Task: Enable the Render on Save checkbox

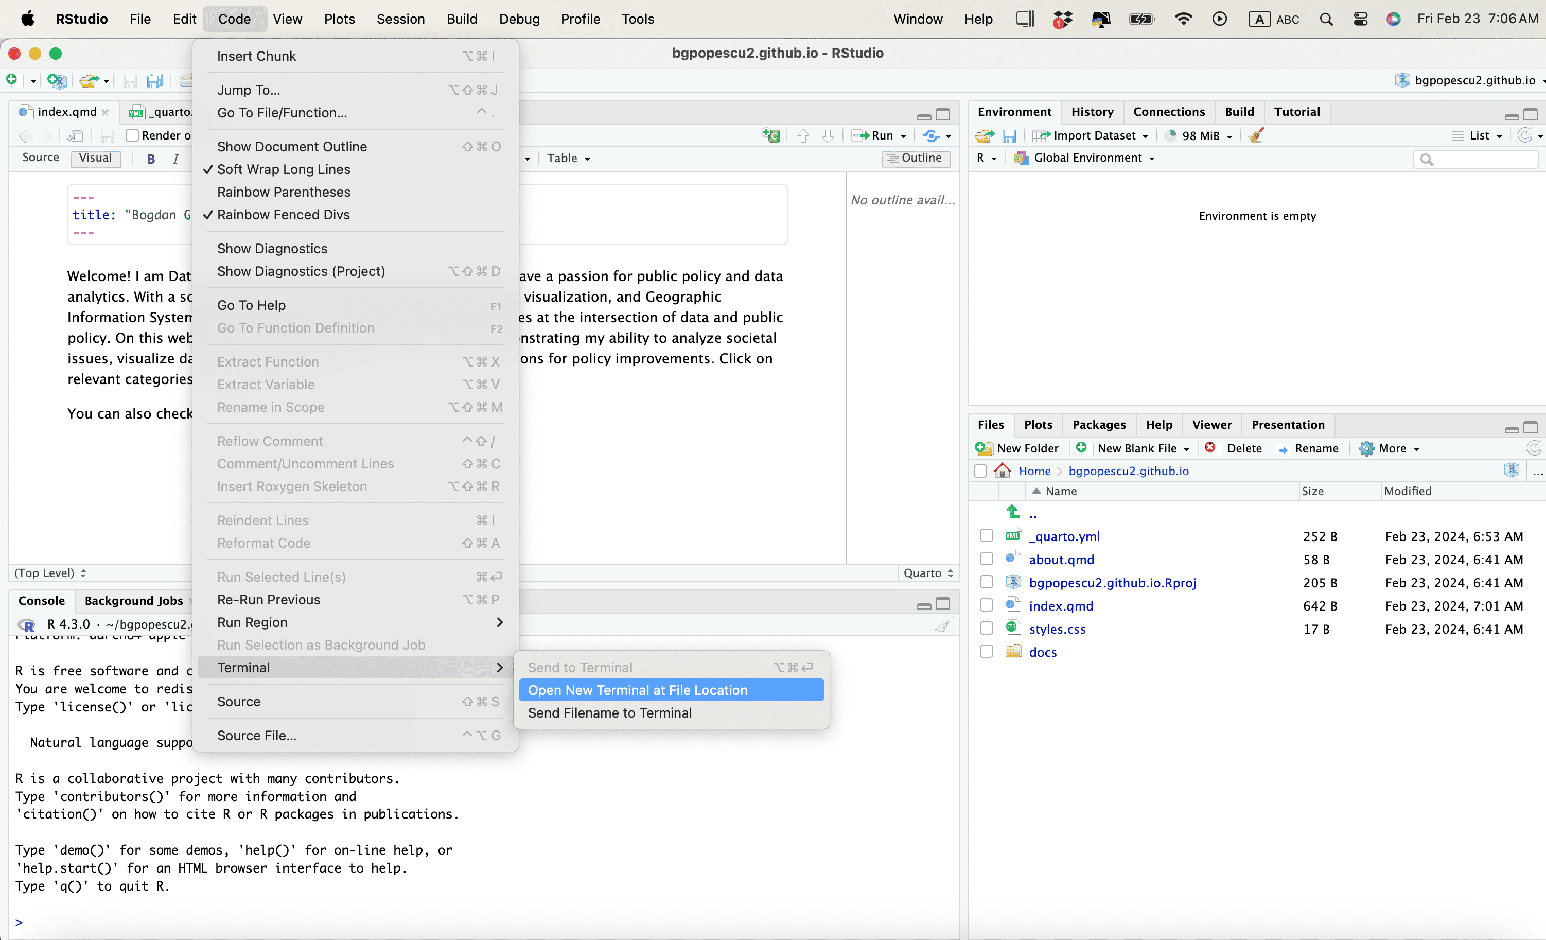Action: tap(132, 135)
